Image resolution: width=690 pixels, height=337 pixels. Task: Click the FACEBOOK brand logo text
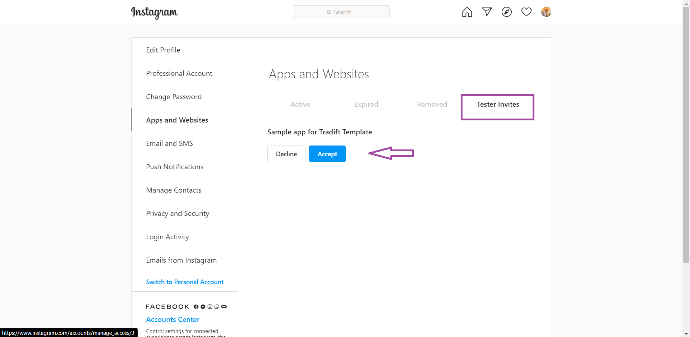(167, 306)
